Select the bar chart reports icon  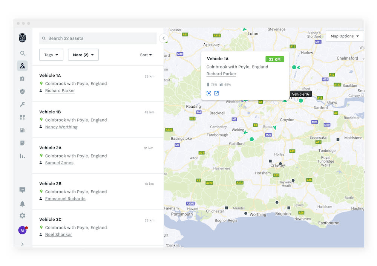[23, 155]
